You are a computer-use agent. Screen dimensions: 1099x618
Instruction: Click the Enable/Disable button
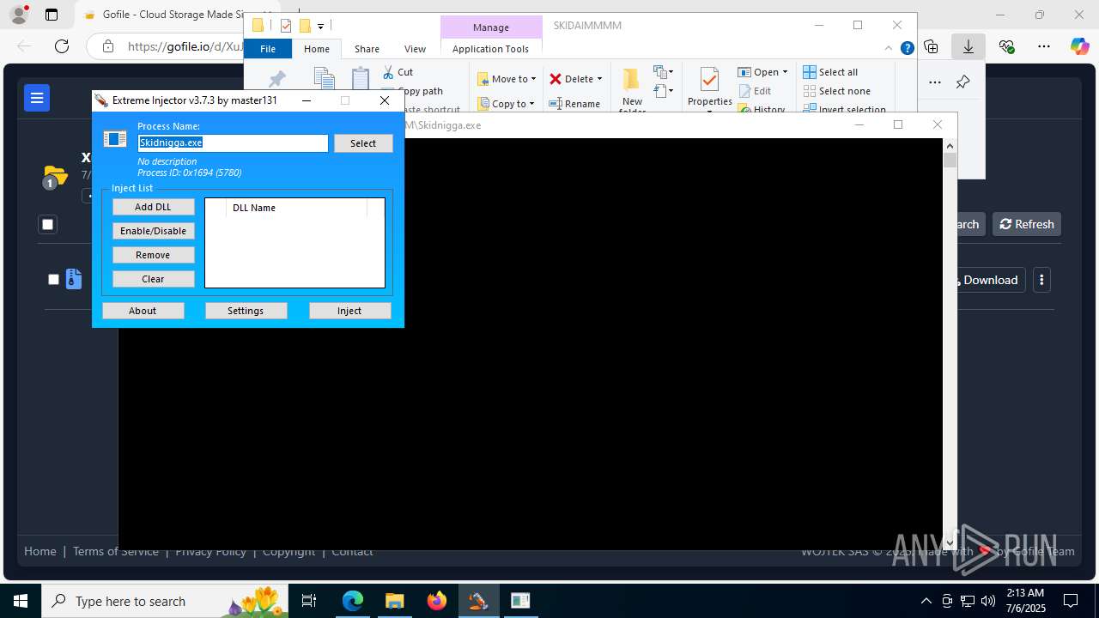(x=153, y=231)
